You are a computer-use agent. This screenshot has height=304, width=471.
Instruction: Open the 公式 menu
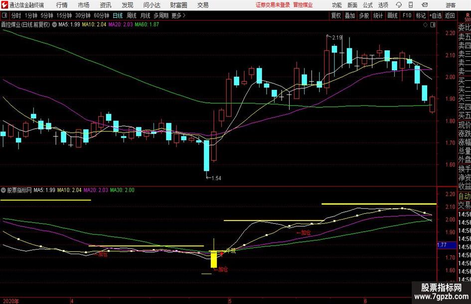pos(368,5)
